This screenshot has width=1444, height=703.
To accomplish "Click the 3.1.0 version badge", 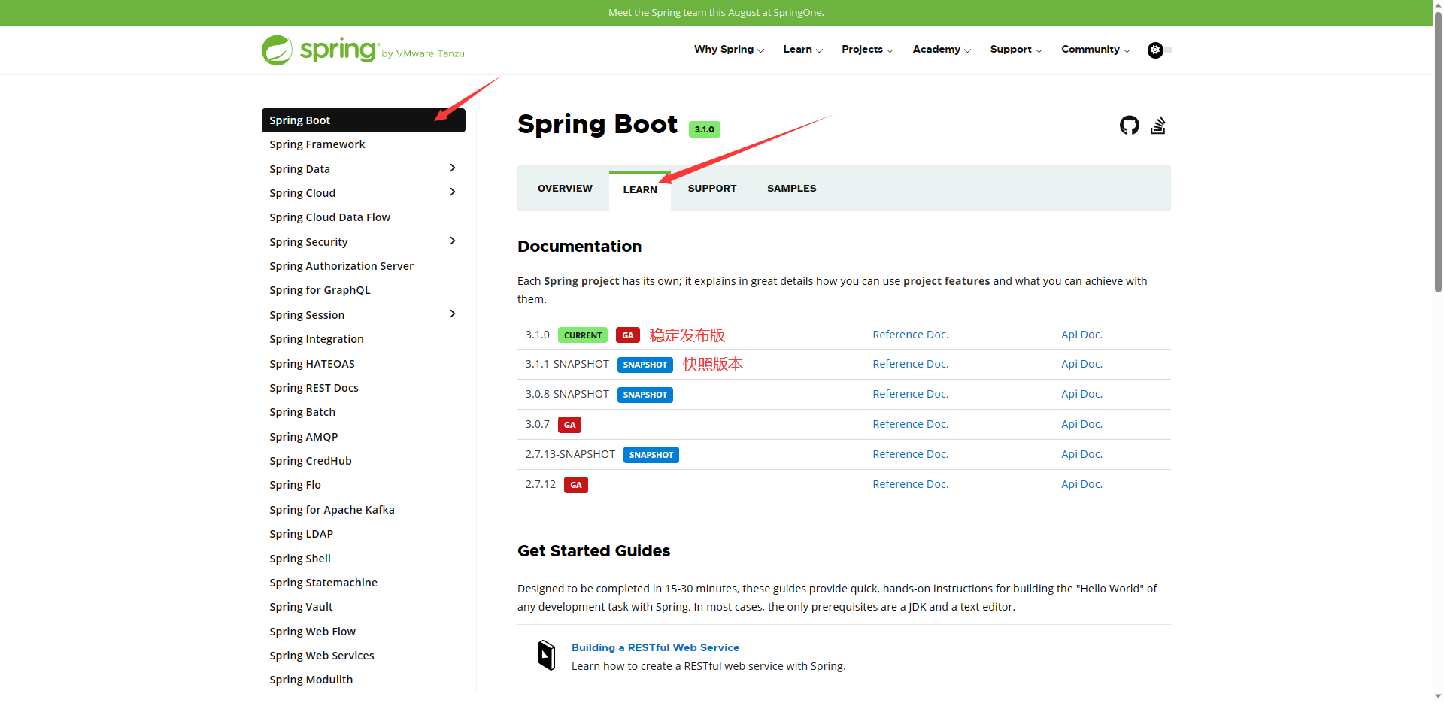I will click(704, 129).
